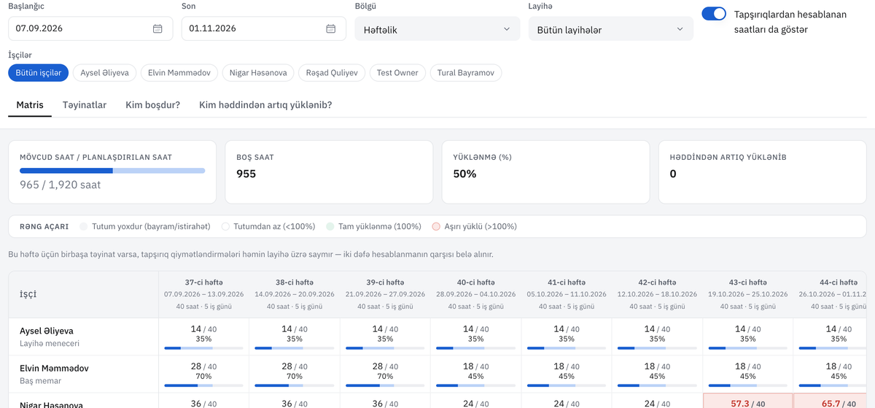Click the İşçi column header

tap(83, 294)
